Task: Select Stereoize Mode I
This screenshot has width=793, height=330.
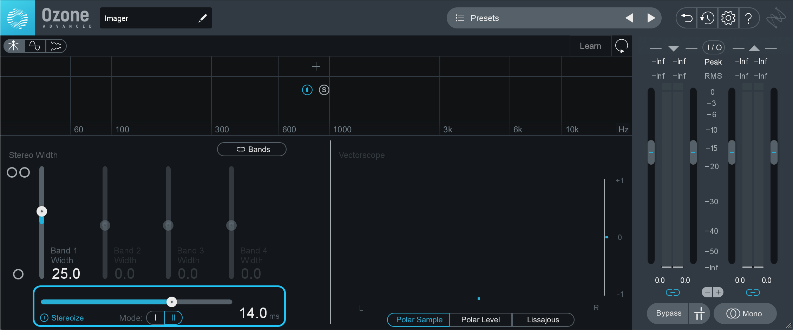Action: click(155, 318)
